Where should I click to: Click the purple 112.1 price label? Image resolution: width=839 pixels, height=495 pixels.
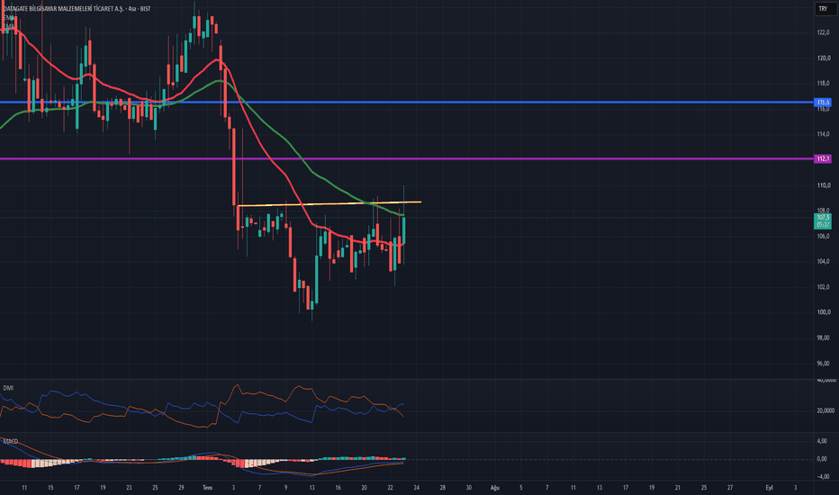[823, 159]
